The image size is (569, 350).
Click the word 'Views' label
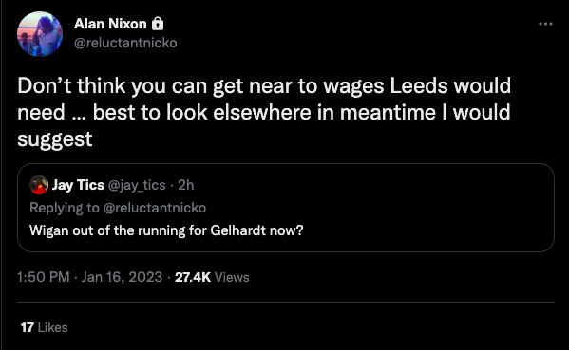tap(232, 277)
